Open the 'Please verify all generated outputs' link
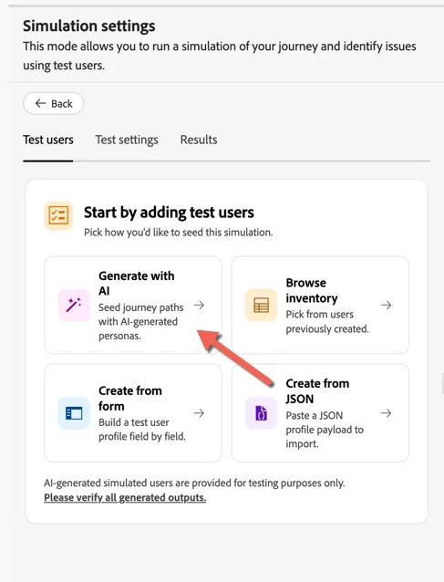Screen dimensions: 444x582 (x=125, y=497)
